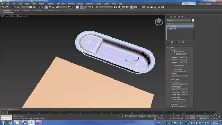Open the From Smoothing dropdown
222x125 pixels.
(x=180, y=84)
